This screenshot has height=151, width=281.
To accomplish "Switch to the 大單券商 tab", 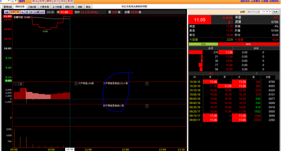I will (44, 7).
